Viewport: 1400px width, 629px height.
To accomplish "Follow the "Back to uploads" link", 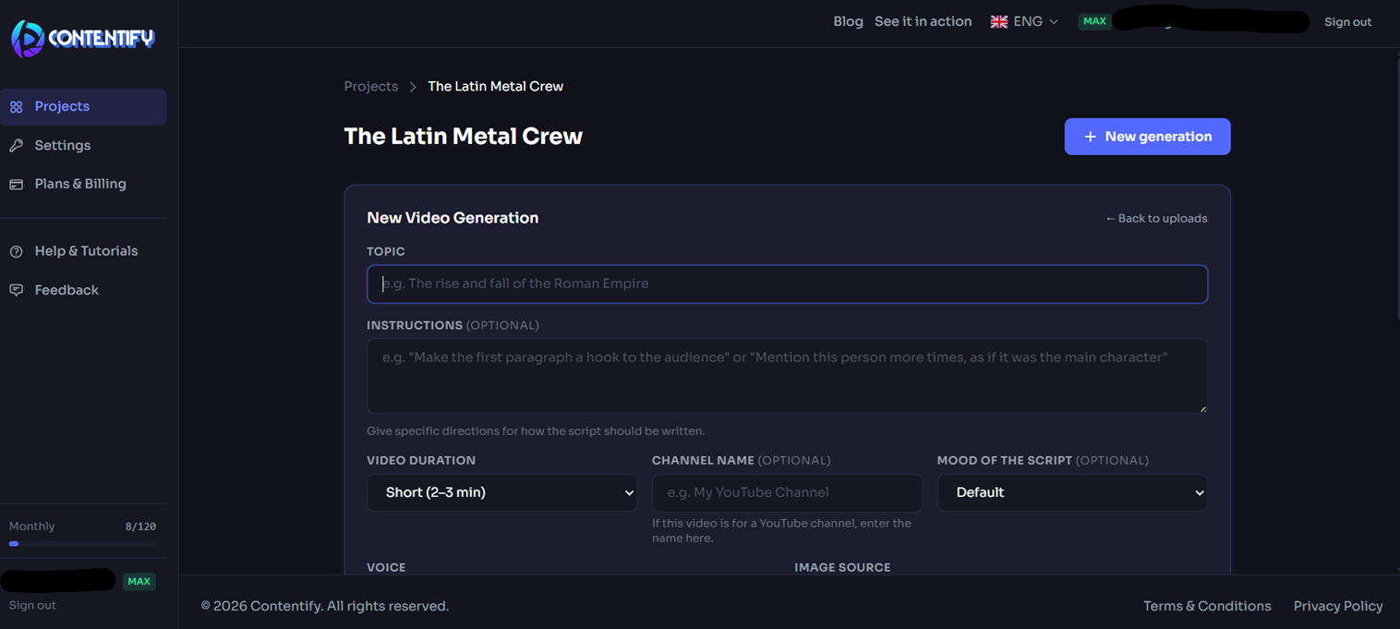I will click(1155, 218).
